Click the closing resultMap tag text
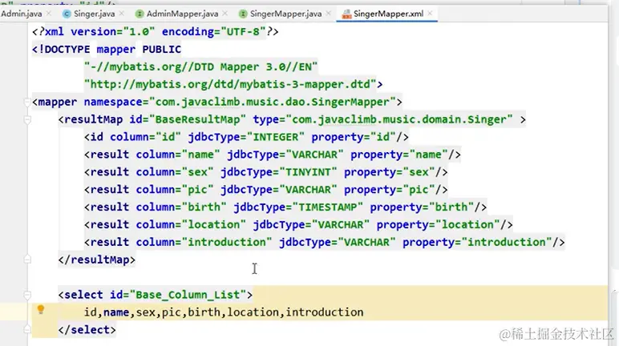 (97, 259)
